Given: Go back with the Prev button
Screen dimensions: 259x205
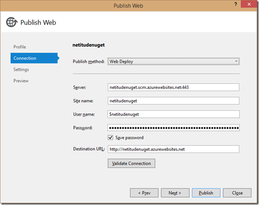Looking at the screenshot, I should click(144, 193).
